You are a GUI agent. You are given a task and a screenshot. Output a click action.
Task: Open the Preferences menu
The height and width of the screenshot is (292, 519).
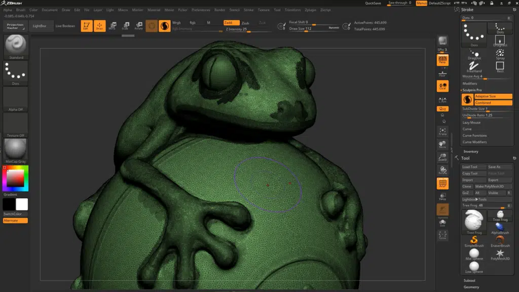(202, 9)
